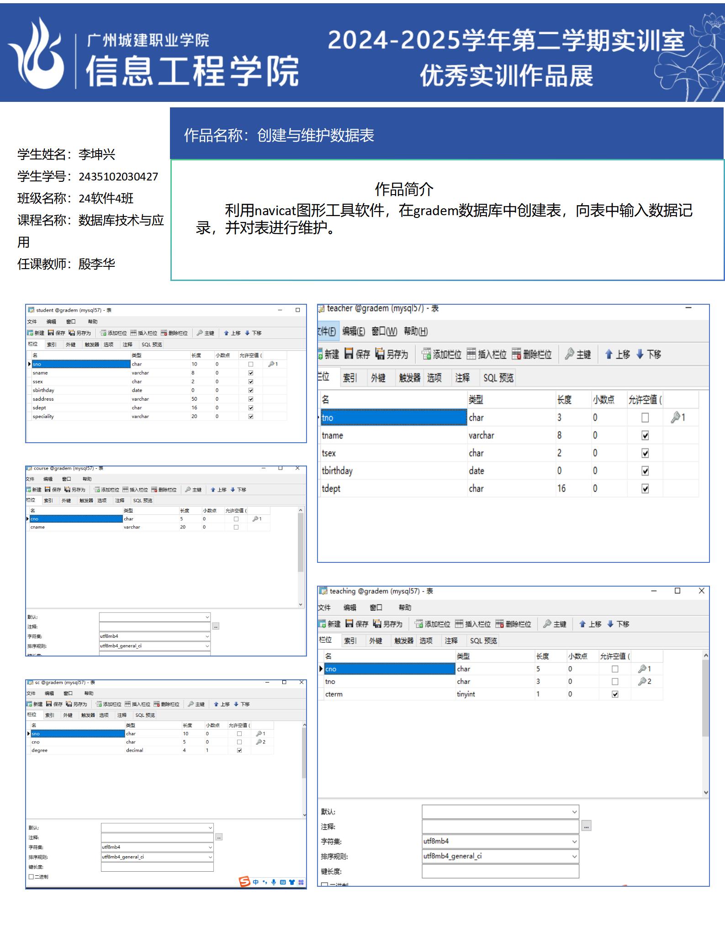Click the key length (键长度) field in teaching window

(x=500, y=872)
